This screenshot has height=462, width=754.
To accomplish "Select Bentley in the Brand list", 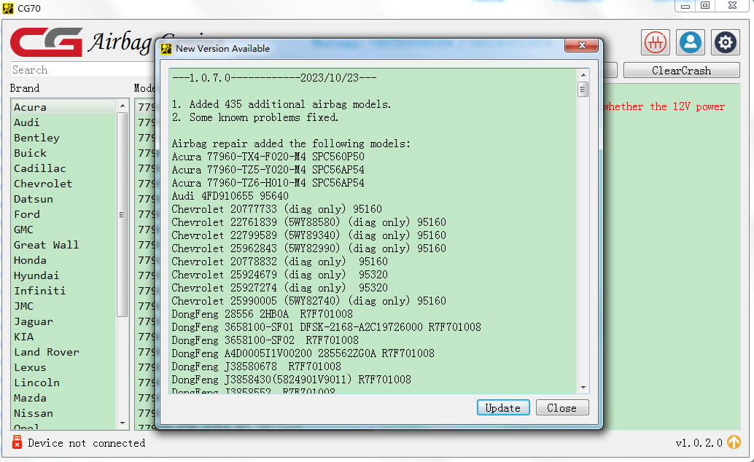I will click(x=63, y=138).
